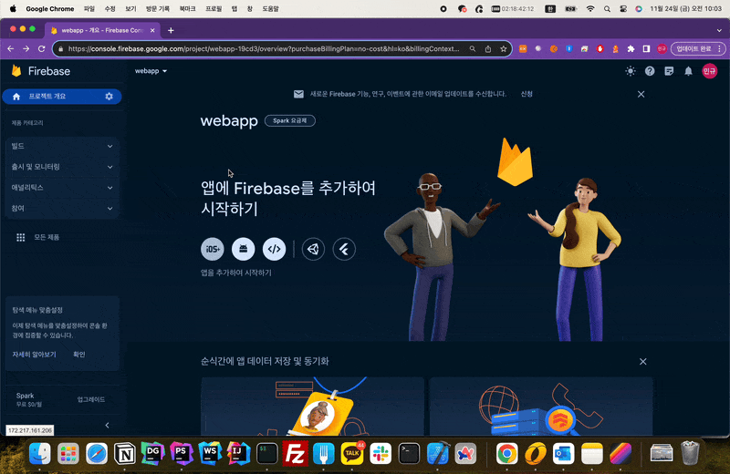Viewport: 730px width, 474px height.
Task: Click the subscribe link in banner
Action: tap(527, 94)
